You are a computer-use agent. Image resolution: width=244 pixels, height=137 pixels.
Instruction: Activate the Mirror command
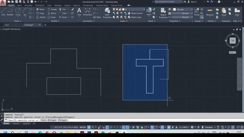pos(52,13)
